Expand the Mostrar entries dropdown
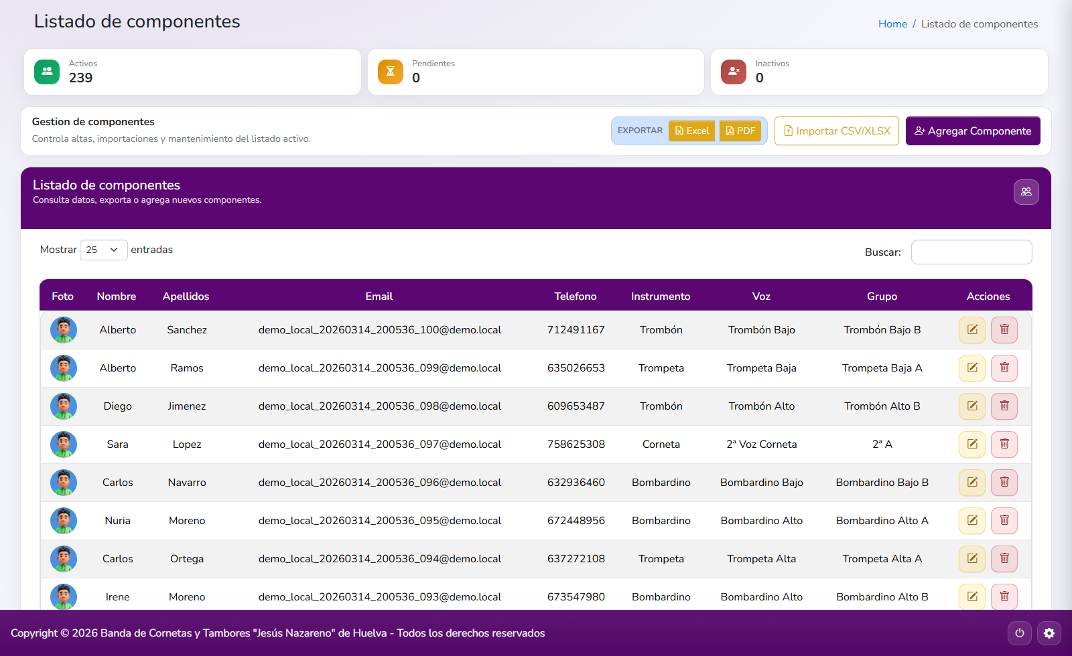 [x=103, y=250]
